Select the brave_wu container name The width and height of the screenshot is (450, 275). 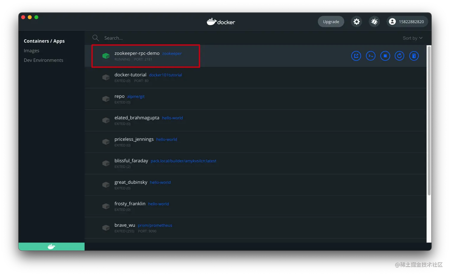(125, 225)
